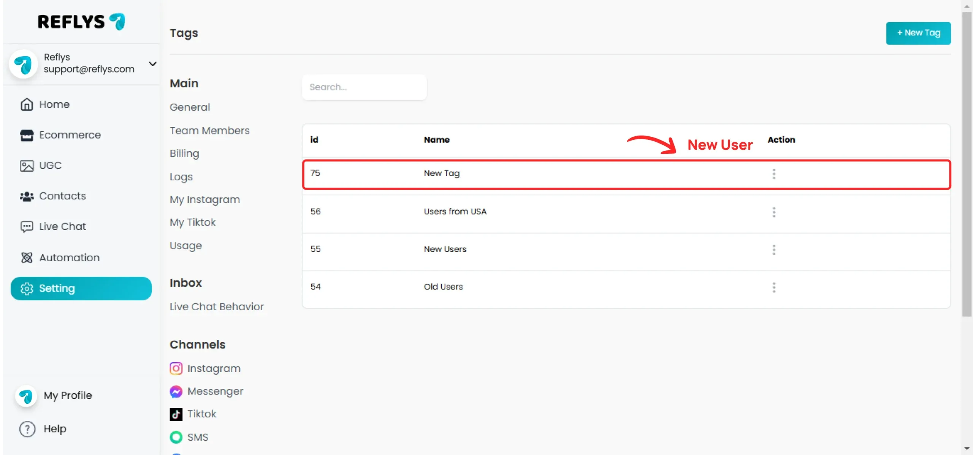Viewport: 973px width, 455px height.
Task: Open My Profile page
Action: click(68, 396)
